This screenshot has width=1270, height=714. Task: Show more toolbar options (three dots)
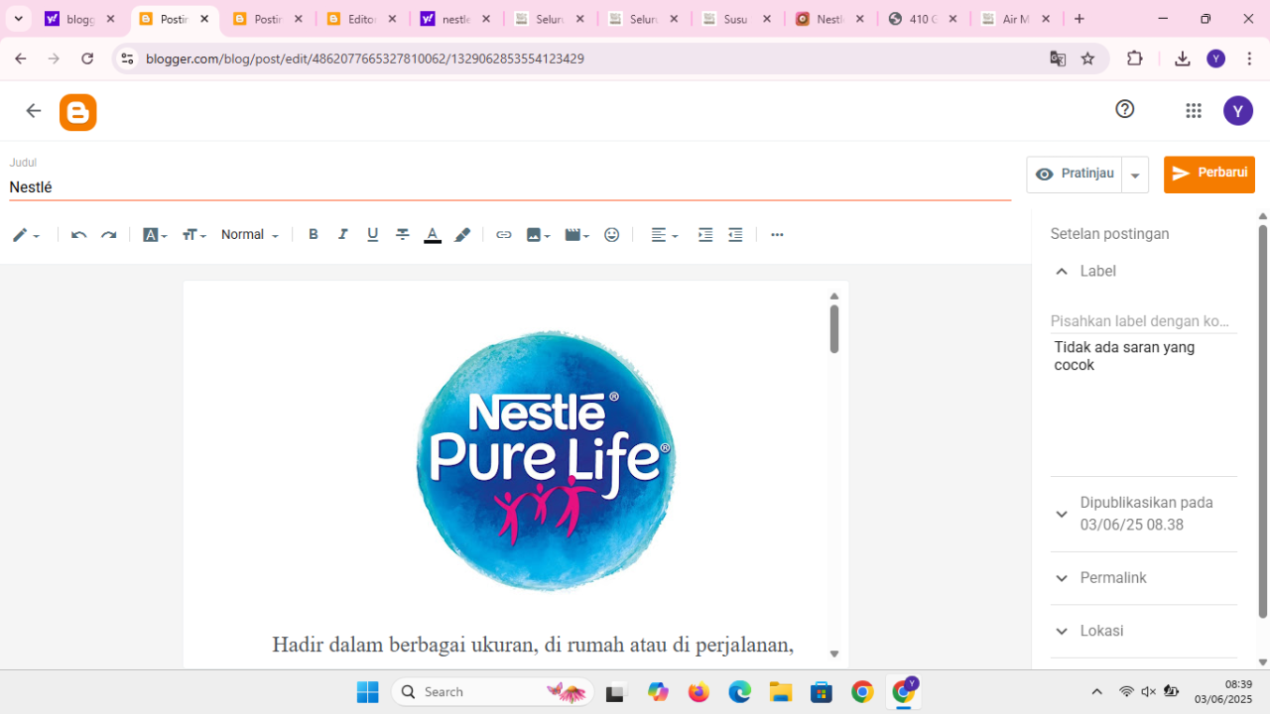(x=777, y=235)
